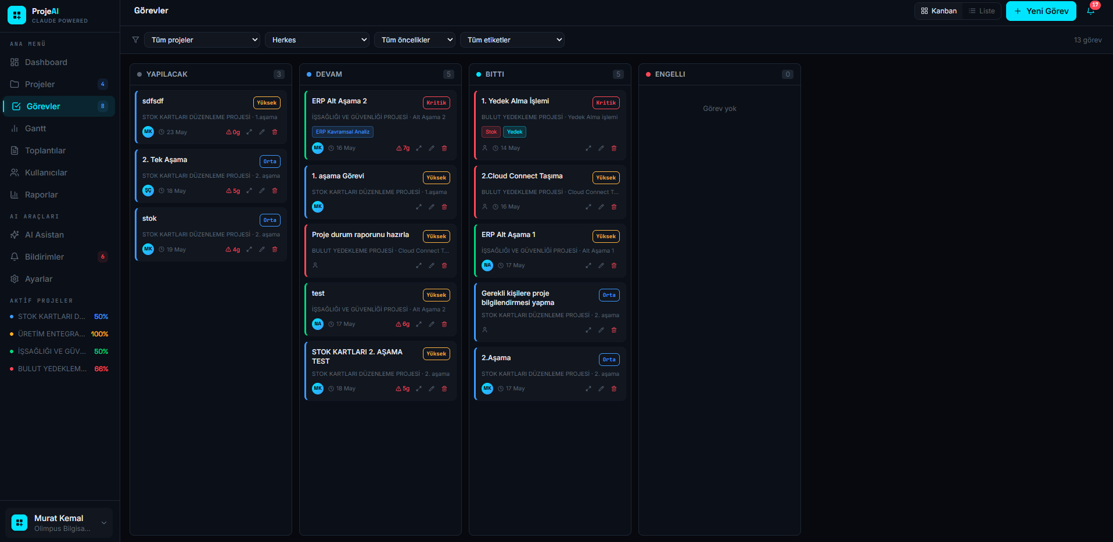Click the 23 May date on sdfsdf card
Viewport: 1113px width, 542px height.
point(173,132)
